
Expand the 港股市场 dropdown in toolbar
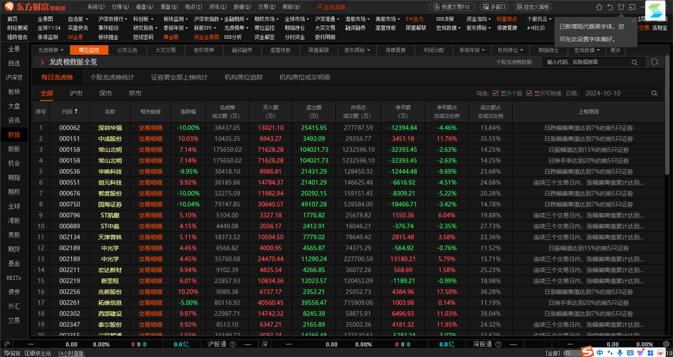pos(357,19)
